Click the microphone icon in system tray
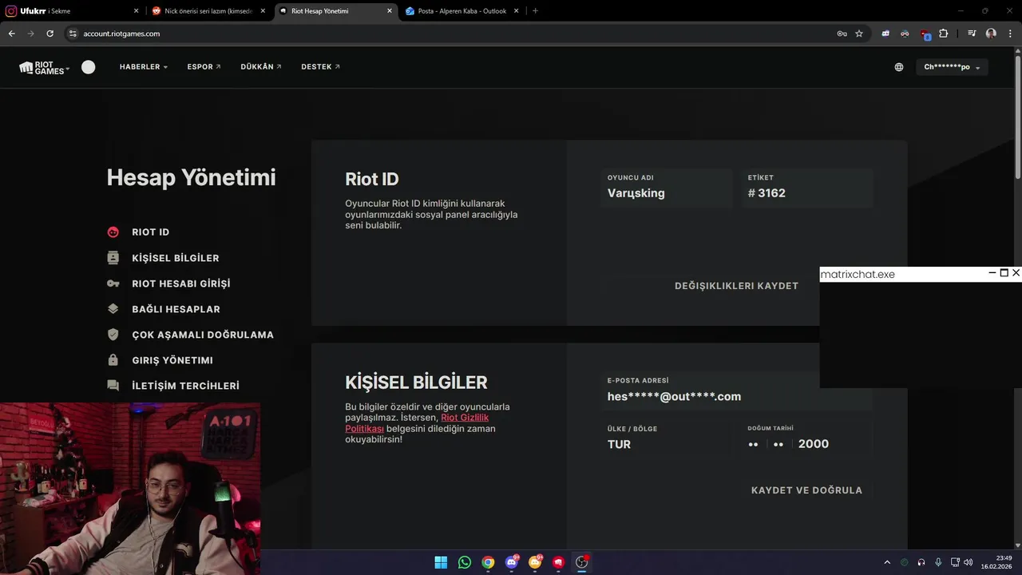 click(938, 562)
